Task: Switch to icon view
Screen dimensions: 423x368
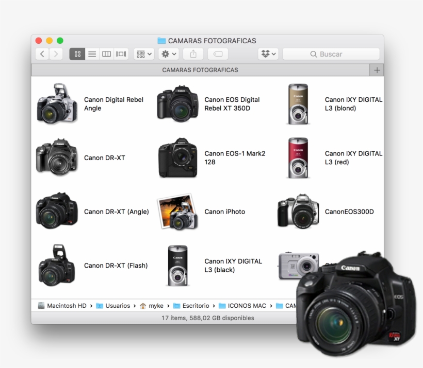Action: [77, 54]
